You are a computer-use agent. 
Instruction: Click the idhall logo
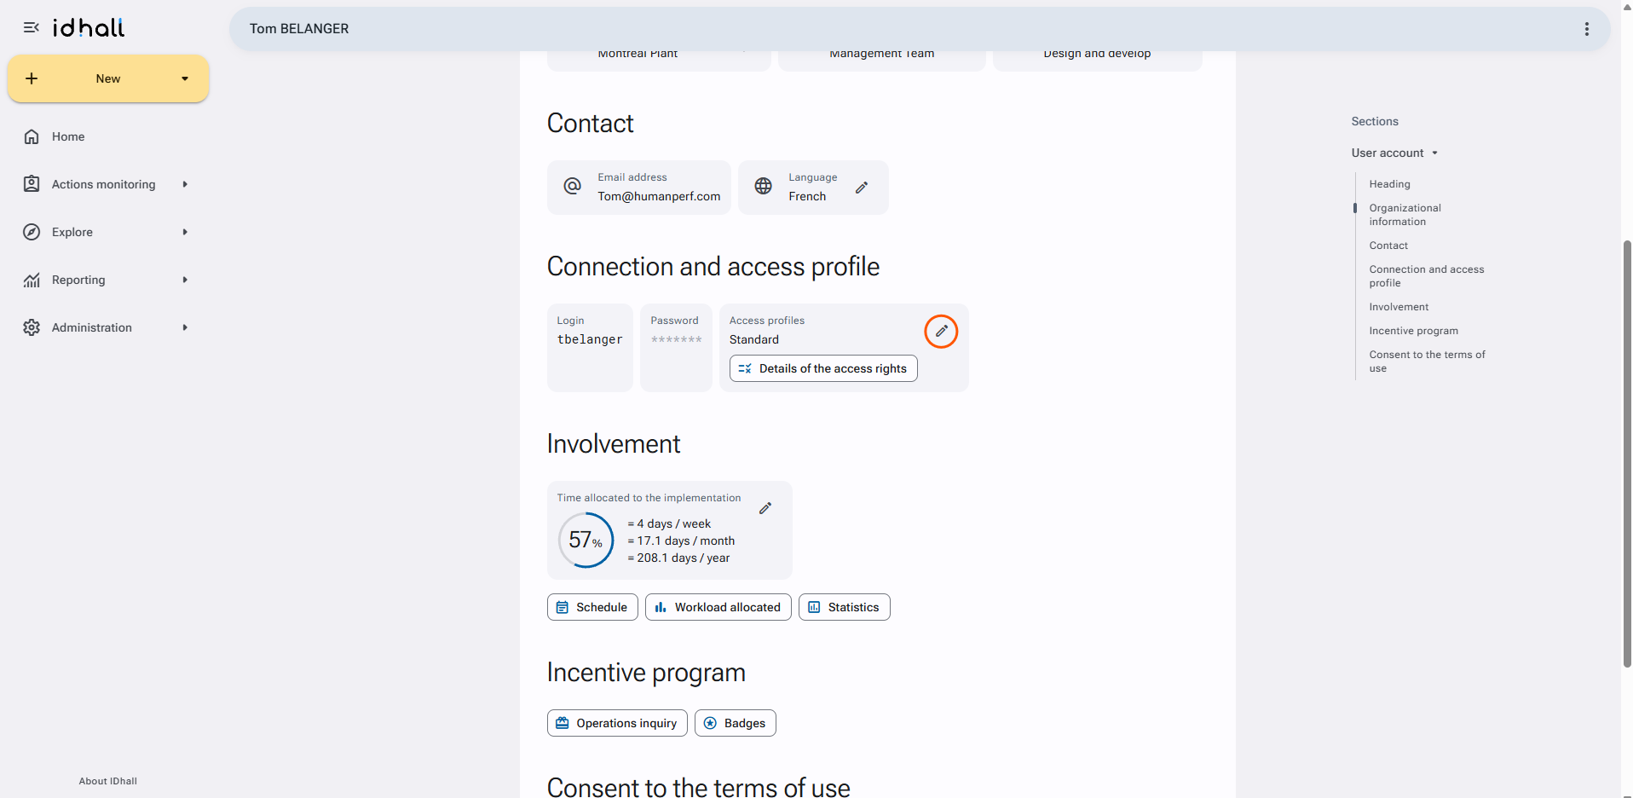pos(89,28)
